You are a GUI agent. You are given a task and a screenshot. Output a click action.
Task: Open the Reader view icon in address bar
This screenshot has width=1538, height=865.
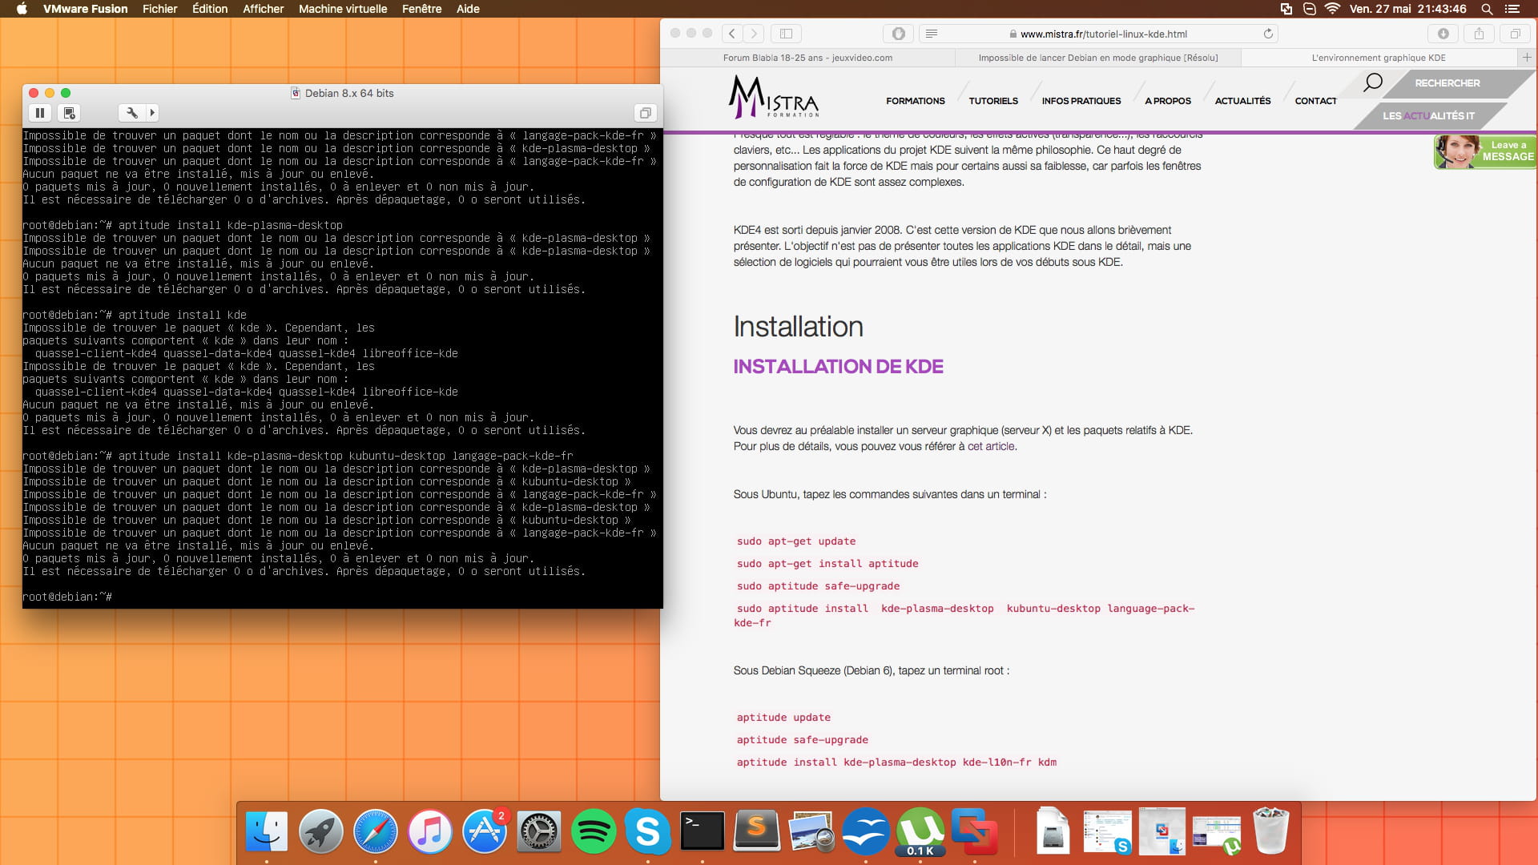pyautogui.click(x=931, y=34)
